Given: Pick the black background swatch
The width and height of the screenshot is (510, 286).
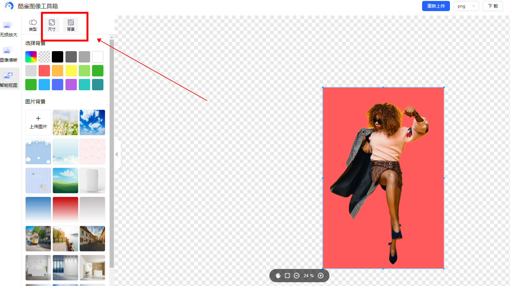Looking at the screenshot, I should pyautogui.click(x=58, y=57).
